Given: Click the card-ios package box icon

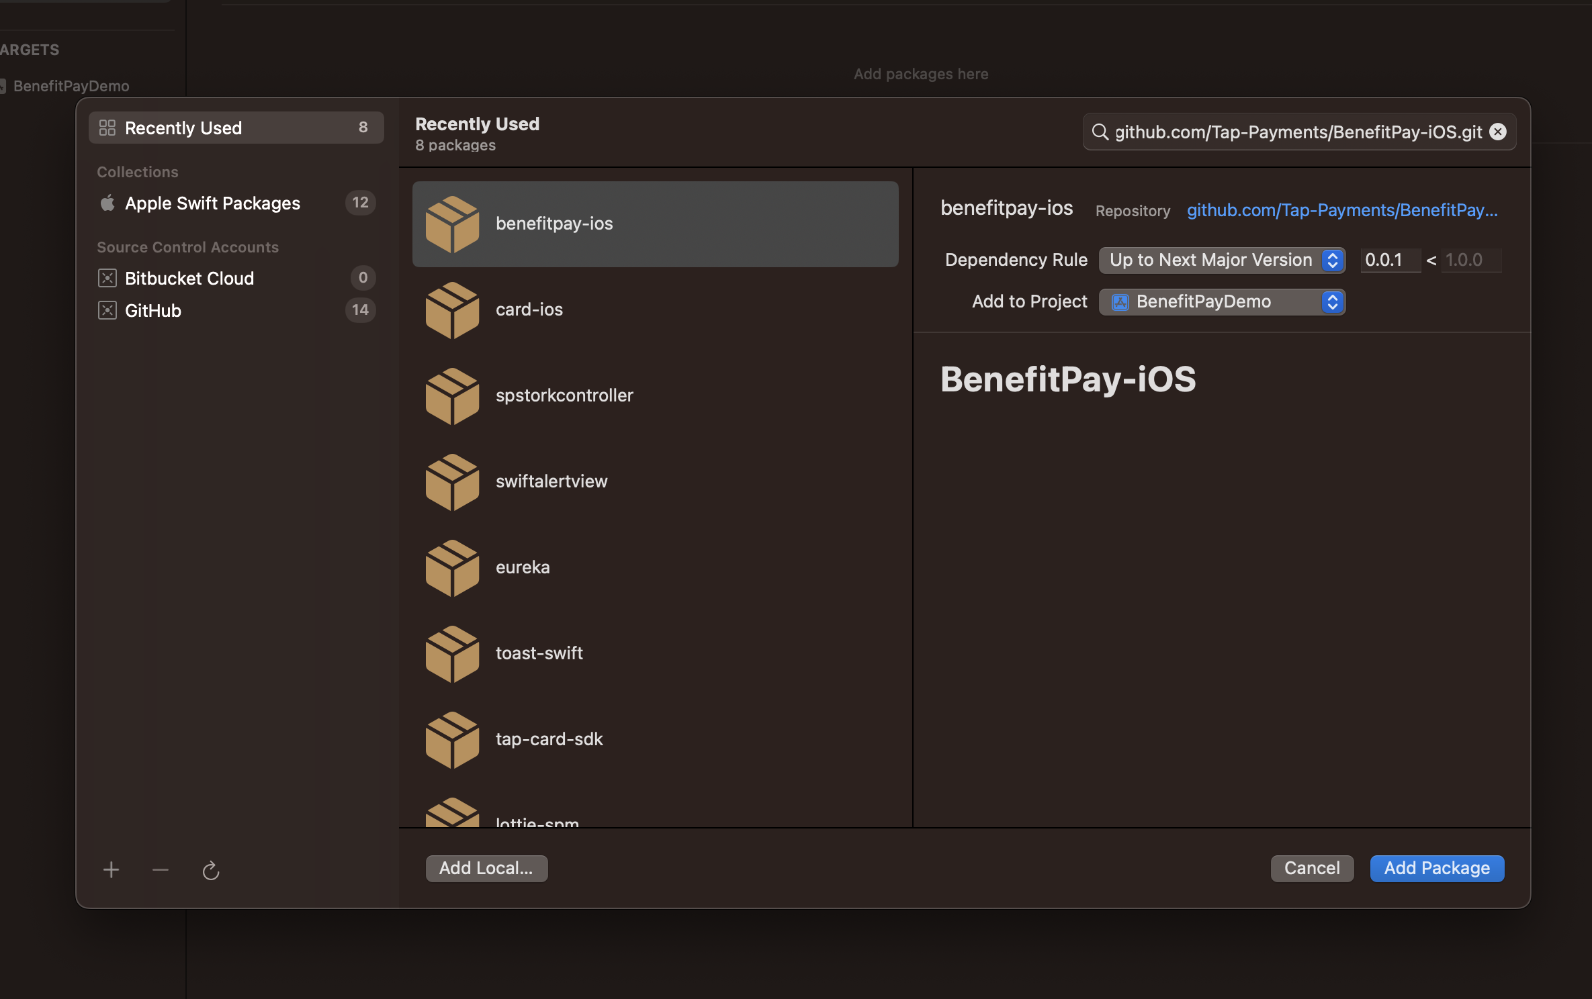Looking at the screenshot, I should 452,310.
